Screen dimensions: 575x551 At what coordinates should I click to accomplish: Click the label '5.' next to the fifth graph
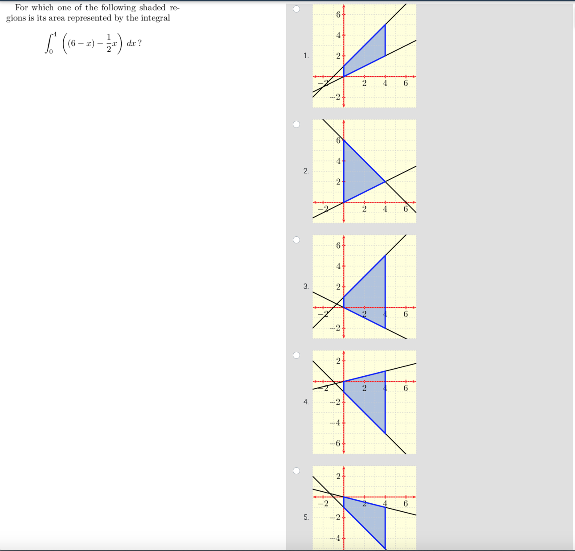point(306,517)
